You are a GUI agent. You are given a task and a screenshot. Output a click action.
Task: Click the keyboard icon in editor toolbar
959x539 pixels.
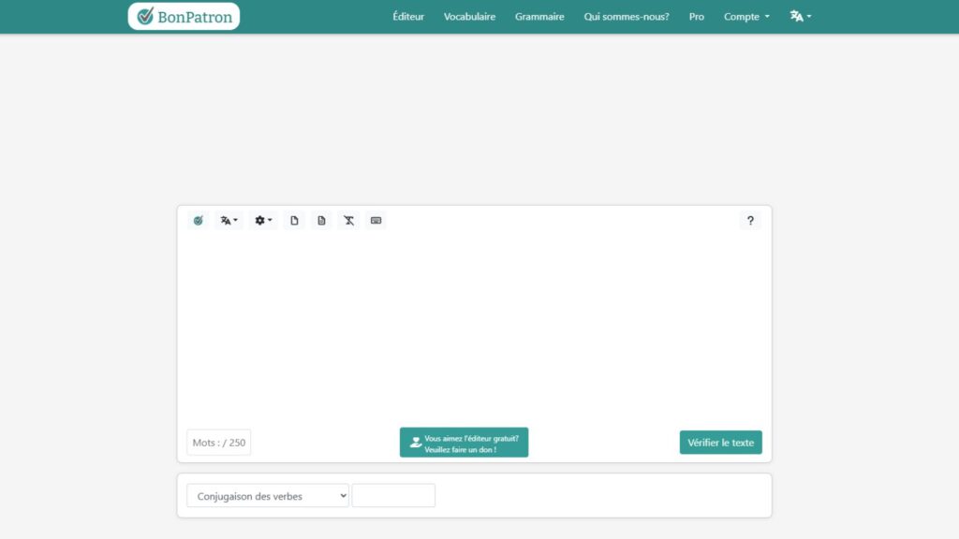[376, 221]
